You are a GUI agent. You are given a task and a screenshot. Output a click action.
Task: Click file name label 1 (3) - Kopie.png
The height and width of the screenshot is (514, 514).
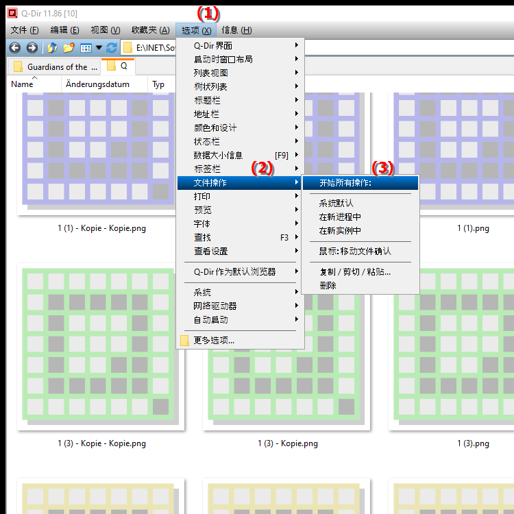[287, 443]
